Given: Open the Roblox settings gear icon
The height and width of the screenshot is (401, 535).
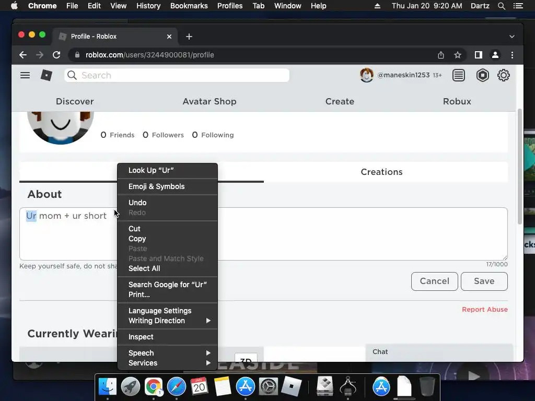Looking at the screenshot, I should click(503, 75).
